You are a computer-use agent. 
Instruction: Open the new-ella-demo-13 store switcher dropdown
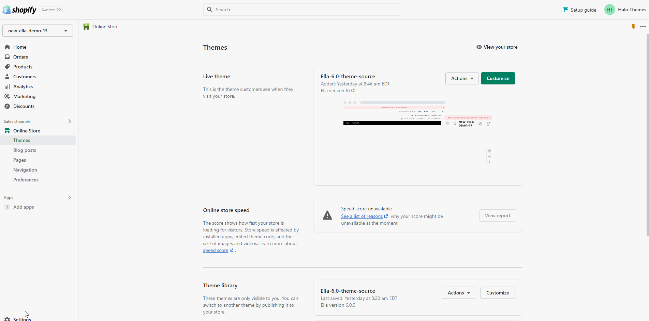pyautogui.click(x=38, y=31)
